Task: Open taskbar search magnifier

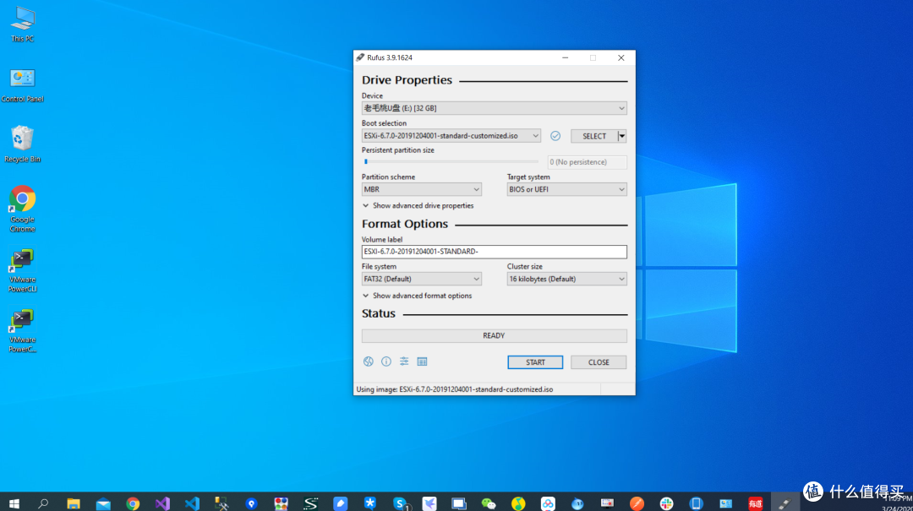Action: coord(43,503)
